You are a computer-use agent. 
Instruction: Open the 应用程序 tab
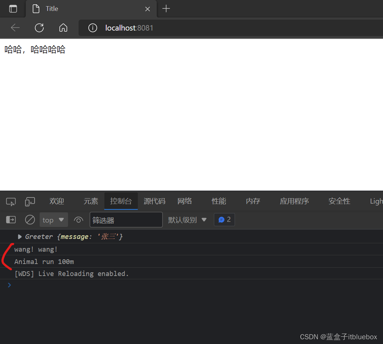click(x=294, y=201)
